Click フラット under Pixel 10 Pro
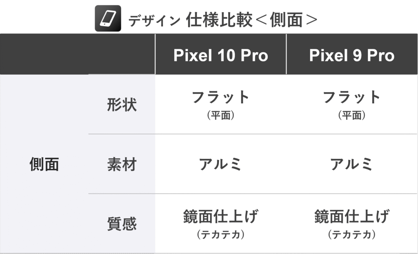The image size is (418, 254). coord(220,98)
